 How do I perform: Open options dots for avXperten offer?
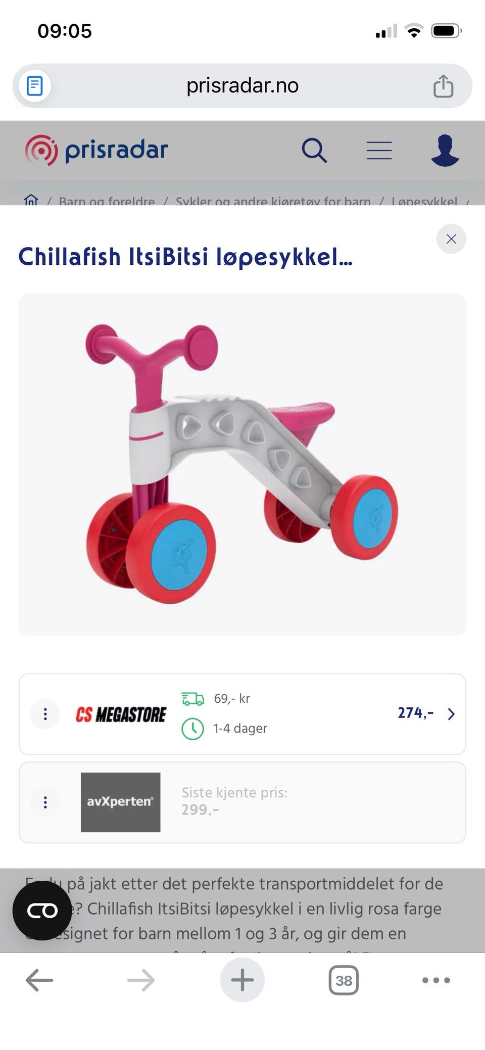(45, 802)
